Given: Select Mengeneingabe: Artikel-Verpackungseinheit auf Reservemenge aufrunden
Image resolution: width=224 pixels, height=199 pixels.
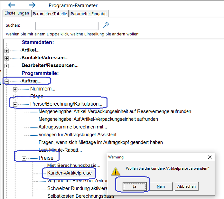Looking at the screenshot, I should tap(115, 111).
